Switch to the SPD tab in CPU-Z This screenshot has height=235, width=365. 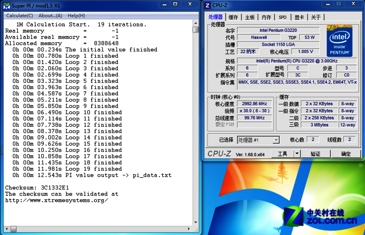click(x=283, y=17)
